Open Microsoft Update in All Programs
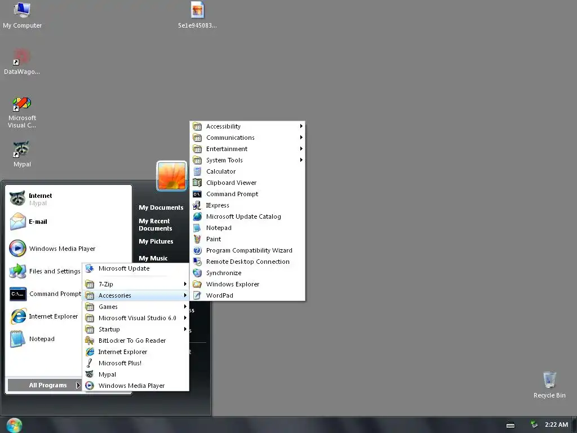 coord(135,268)
